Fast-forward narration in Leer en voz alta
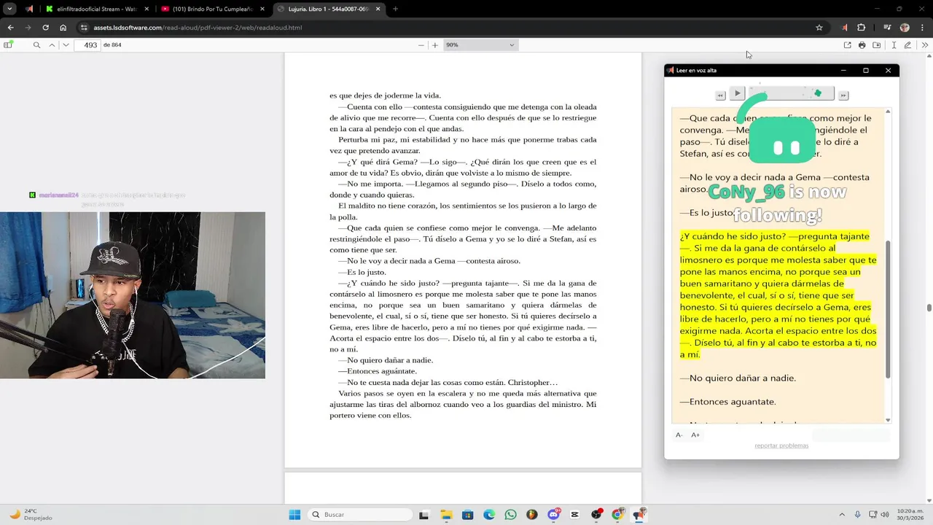 click(x=843, y=96)
